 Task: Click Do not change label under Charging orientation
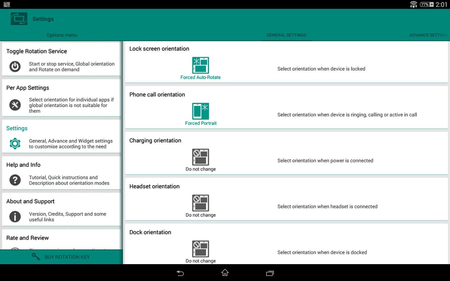point(201,169)
